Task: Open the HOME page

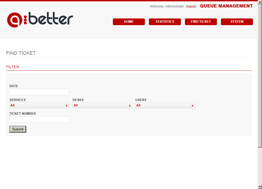Action: pos(129,22)
